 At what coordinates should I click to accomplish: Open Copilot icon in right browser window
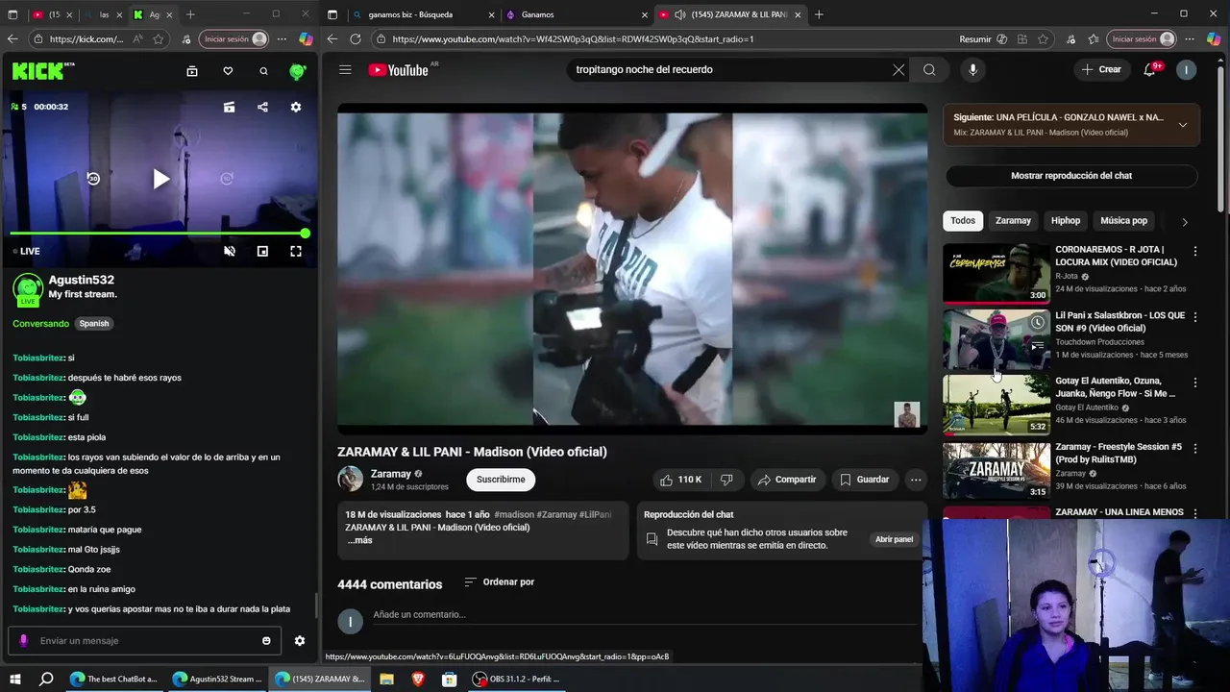coord(1216,39)
